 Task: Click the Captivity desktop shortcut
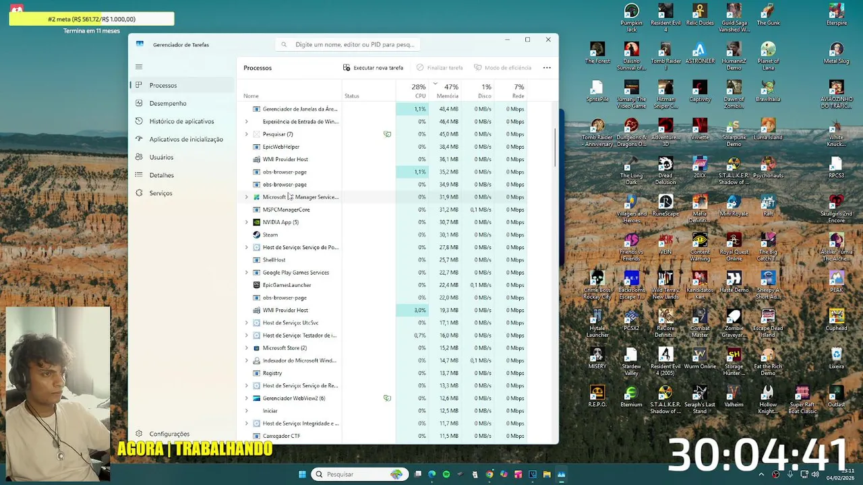(x=700, y=92)
